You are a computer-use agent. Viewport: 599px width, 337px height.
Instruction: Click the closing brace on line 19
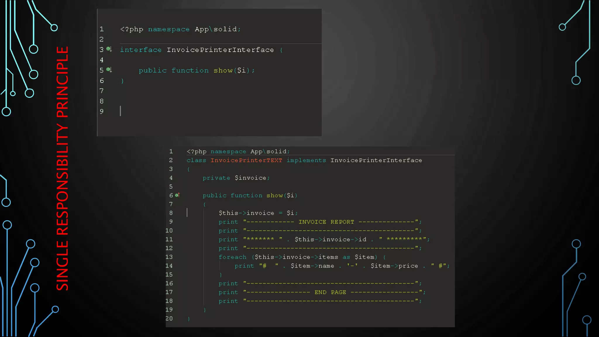tap(204, 310)
